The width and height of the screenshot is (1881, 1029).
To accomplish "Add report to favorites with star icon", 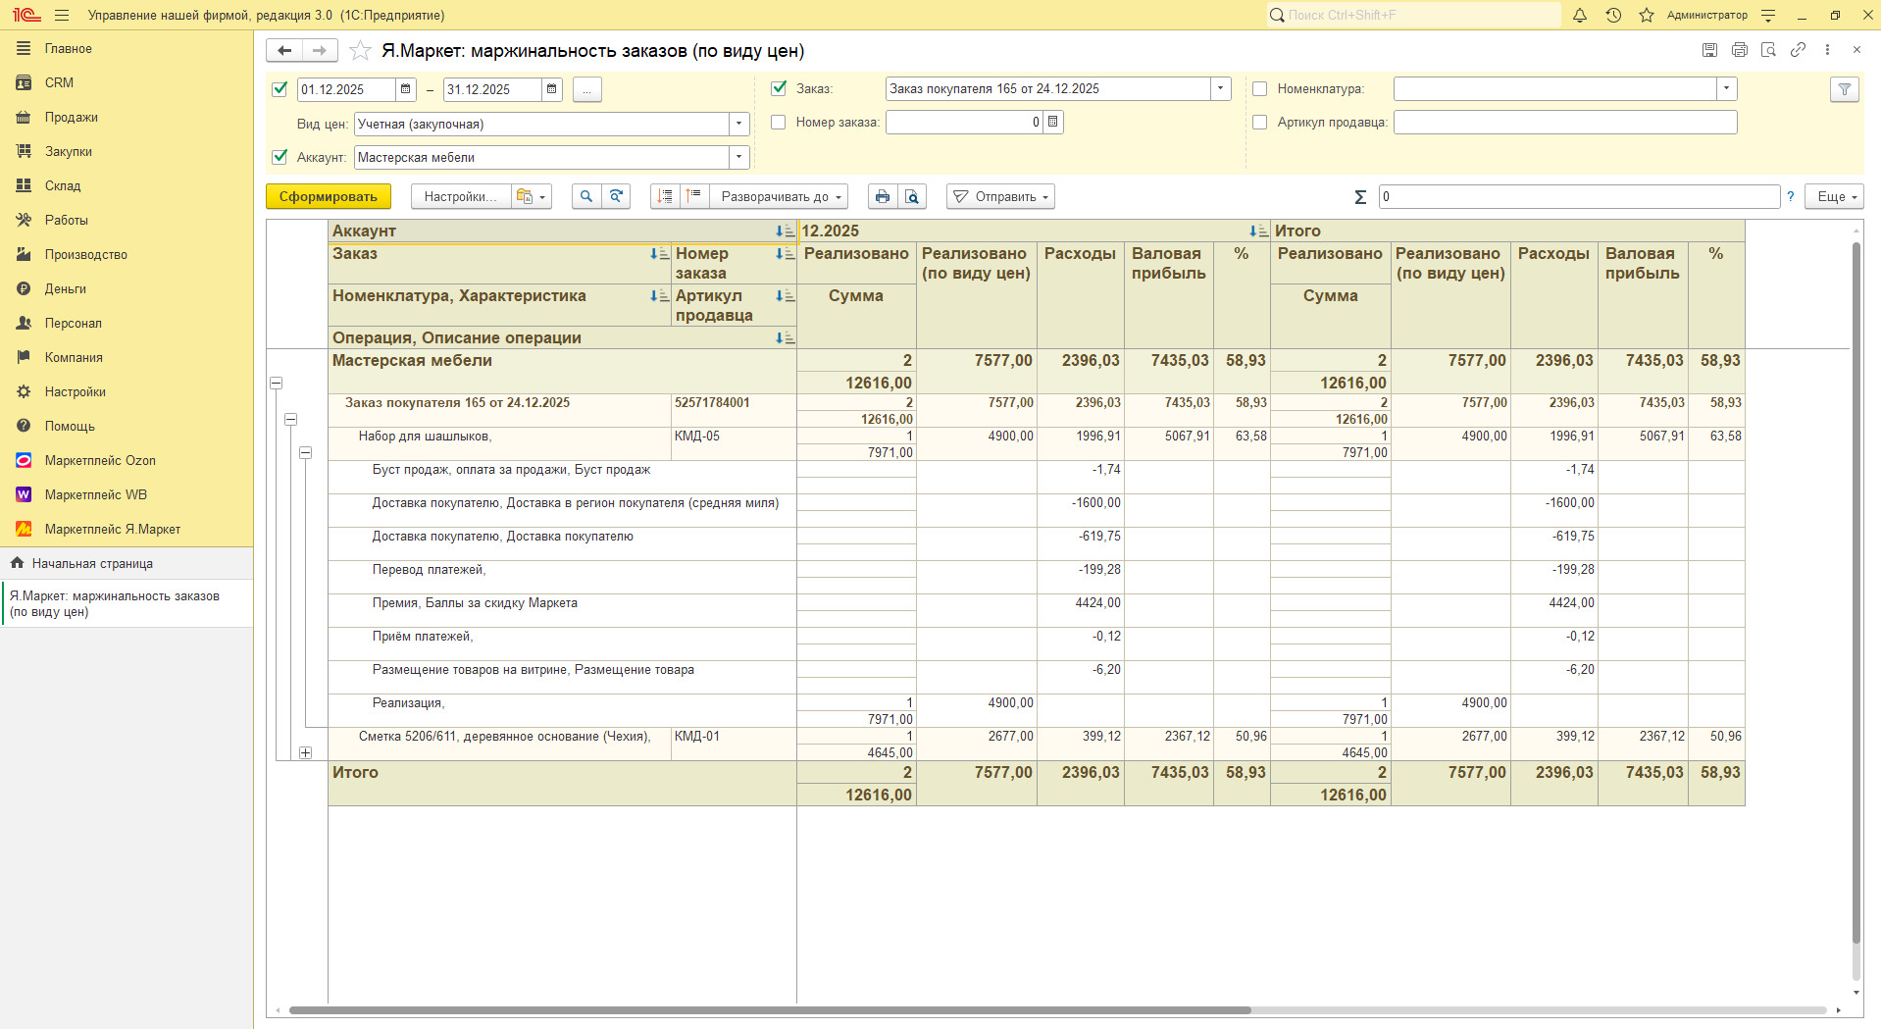I will (x=361, y=51).
